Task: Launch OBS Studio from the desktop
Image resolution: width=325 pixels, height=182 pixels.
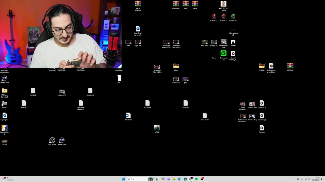Action: 52,140
